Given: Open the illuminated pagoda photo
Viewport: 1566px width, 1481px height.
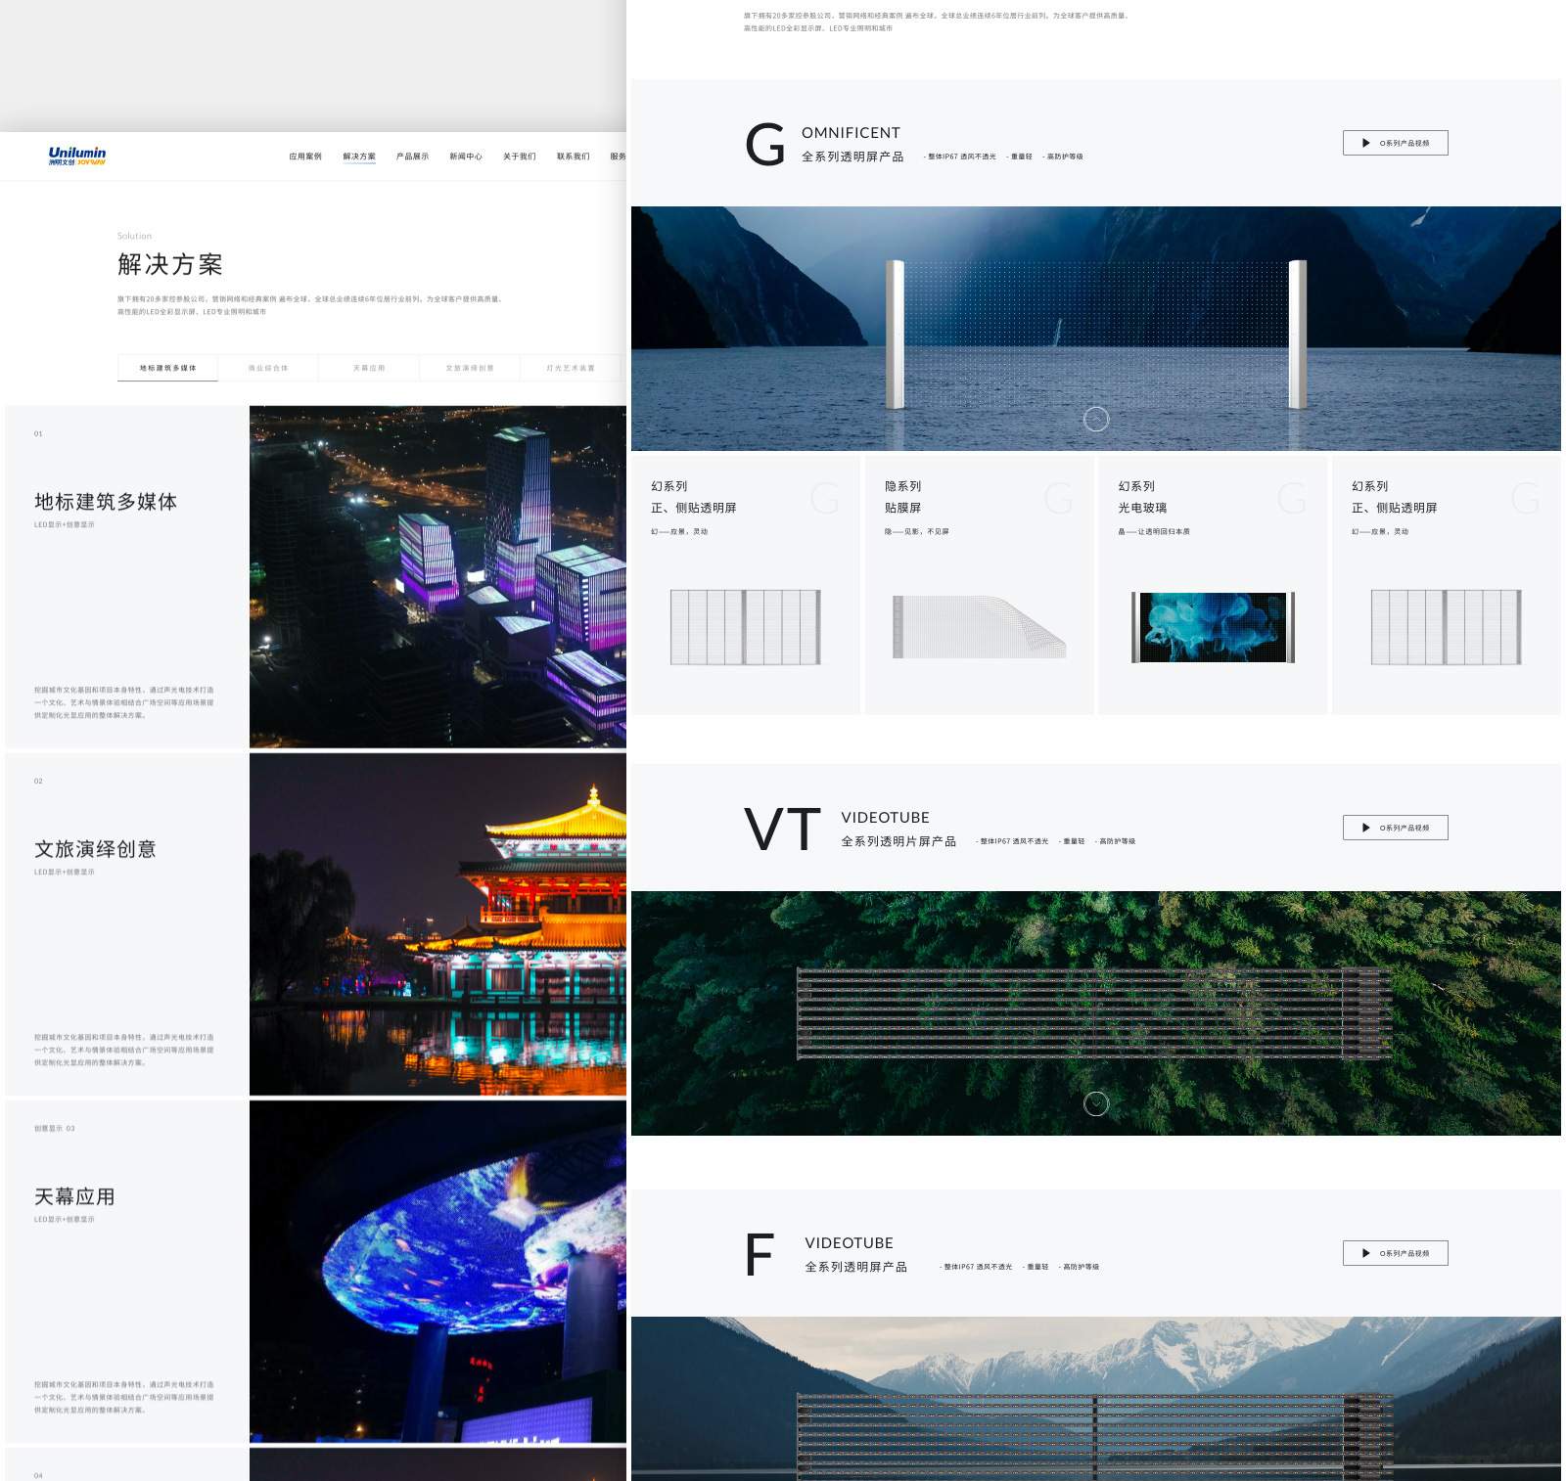Looking at the screenshot, I should coord(438,924).
